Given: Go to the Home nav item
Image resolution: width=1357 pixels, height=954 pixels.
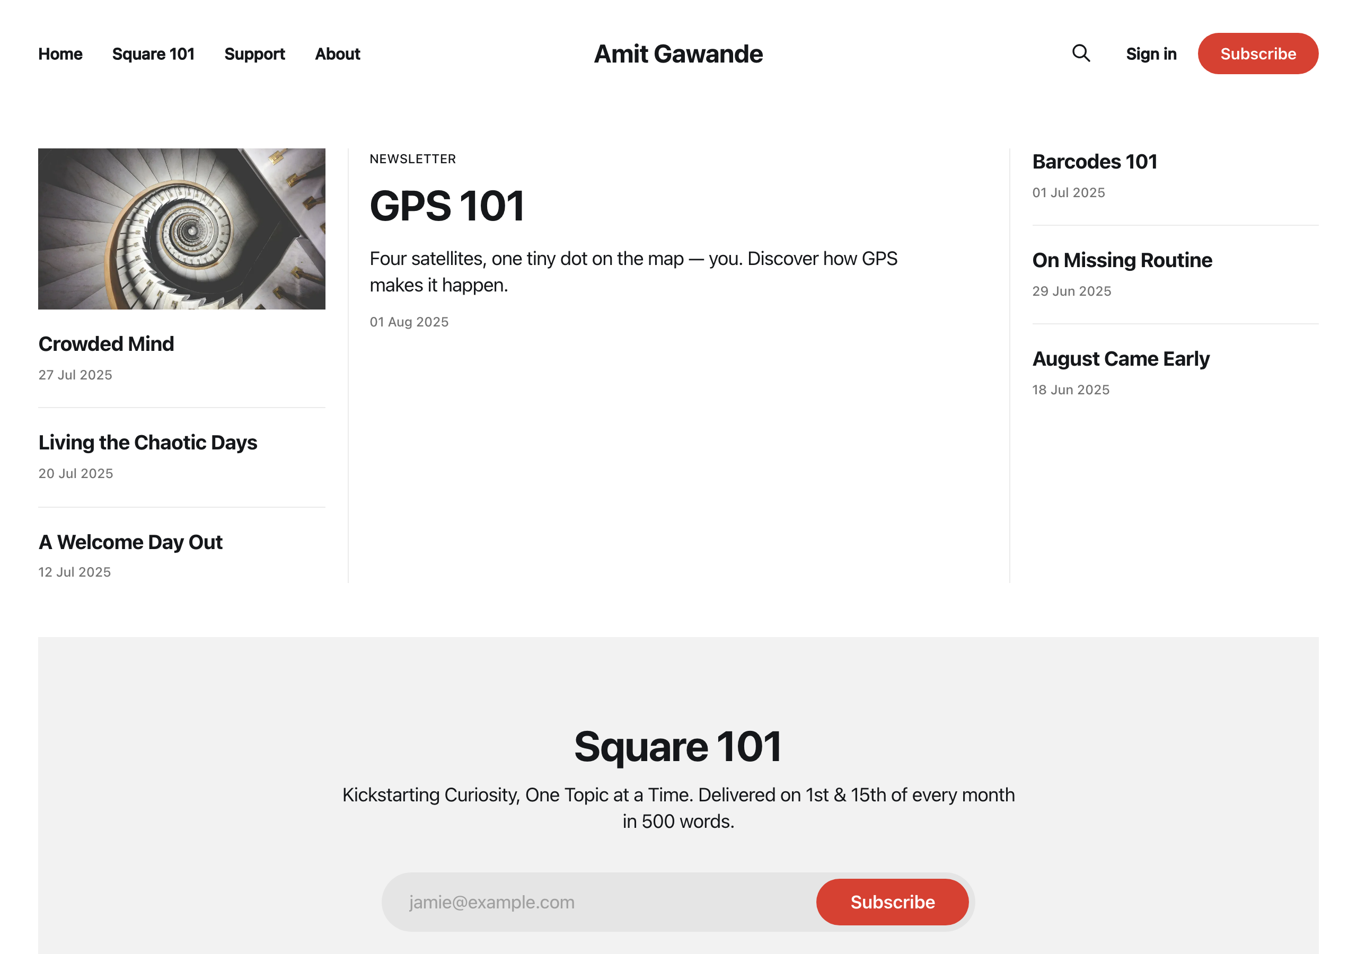Looking at the screenshot, I should pos(60,54).
